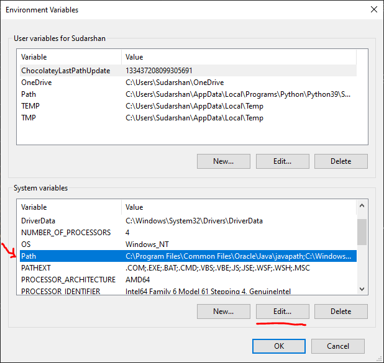The height and width of the screenshot is (363, 384).
Task: Select the PROCESSOR_ARCHITECTURE system variable
Action: [68, 280]
